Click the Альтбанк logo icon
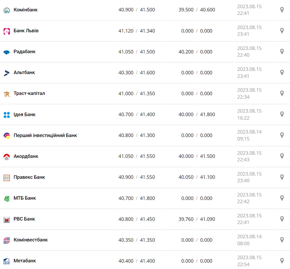Image resolution: width=290 pixels, height=269 pixels. click(x=7, y=73)
